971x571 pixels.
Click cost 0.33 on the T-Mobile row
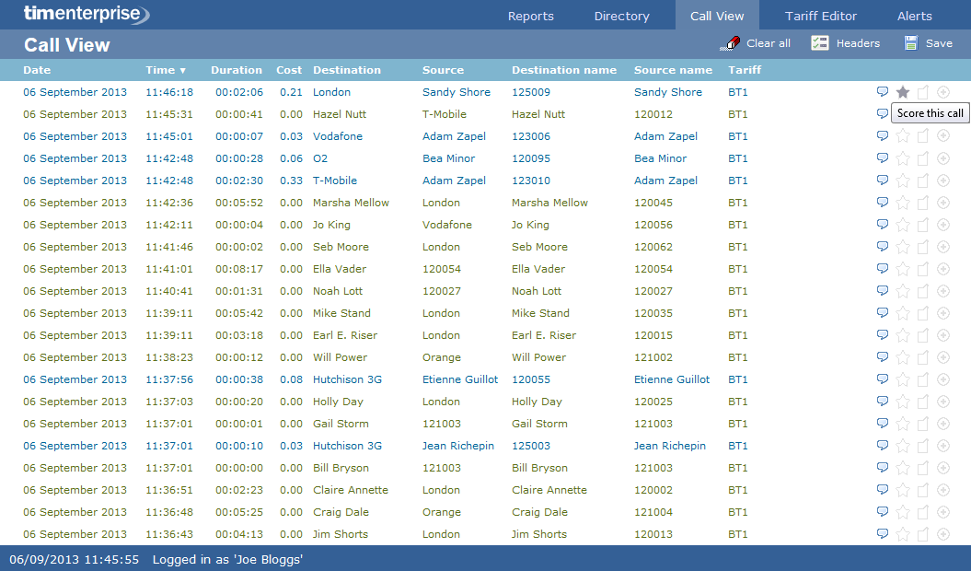tap(291, 181)
